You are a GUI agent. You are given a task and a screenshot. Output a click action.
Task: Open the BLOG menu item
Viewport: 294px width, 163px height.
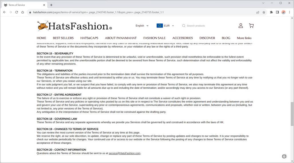click(226, 38)
